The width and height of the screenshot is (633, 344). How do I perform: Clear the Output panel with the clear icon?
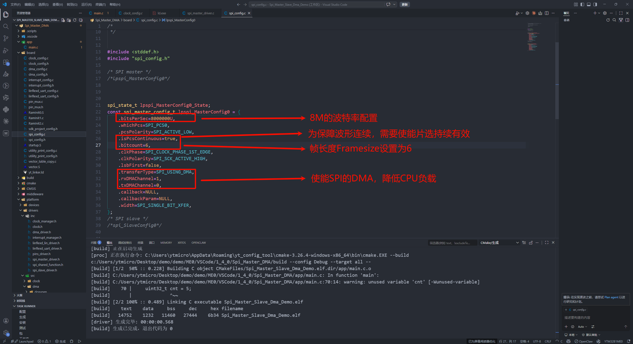[524, 242]
